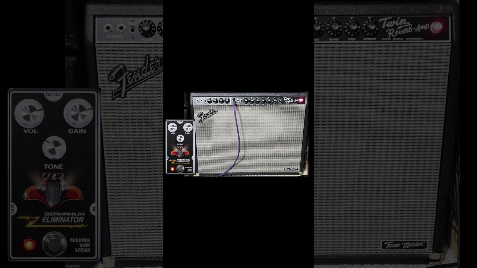Click the small Fender logo on the center amp
Viewport: 477px width, 268px height.
click(207, 116)
